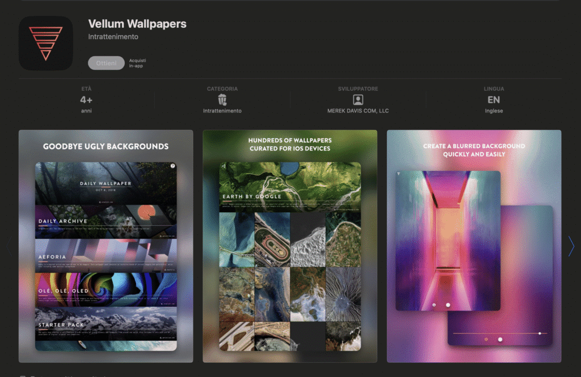
Task: Click the popcorn Categoria icon
Action: [222, 100]
